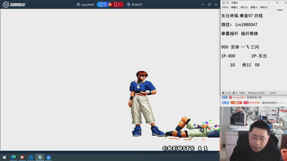This screenshot has width=287, height=161.
Task: Click the badge icon before shingo900
Action: pos(230,97)
